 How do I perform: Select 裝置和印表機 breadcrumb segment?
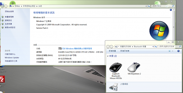pyautogui.click(x=126, y=46)
